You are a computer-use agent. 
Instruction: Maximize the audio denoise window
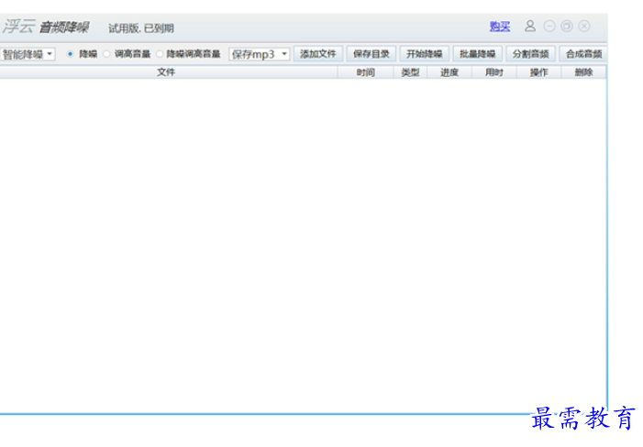(x=567, y=27)
